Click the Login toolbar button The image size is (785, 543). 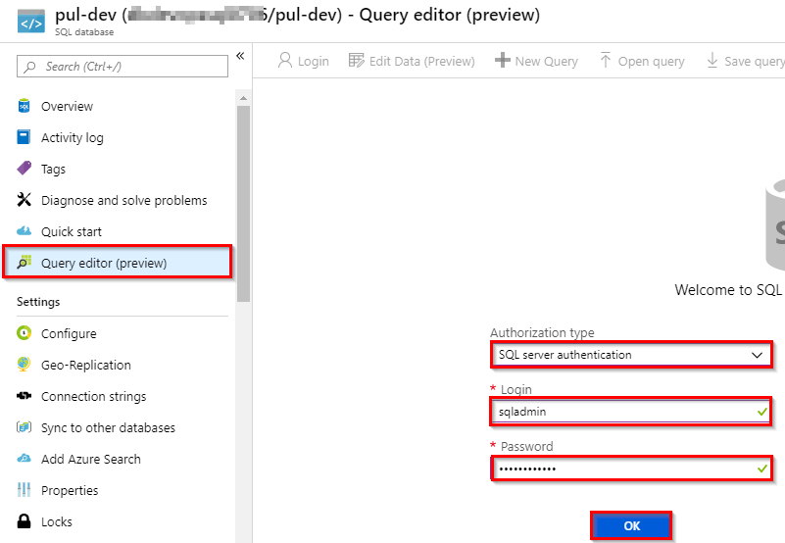coord(304,61)
